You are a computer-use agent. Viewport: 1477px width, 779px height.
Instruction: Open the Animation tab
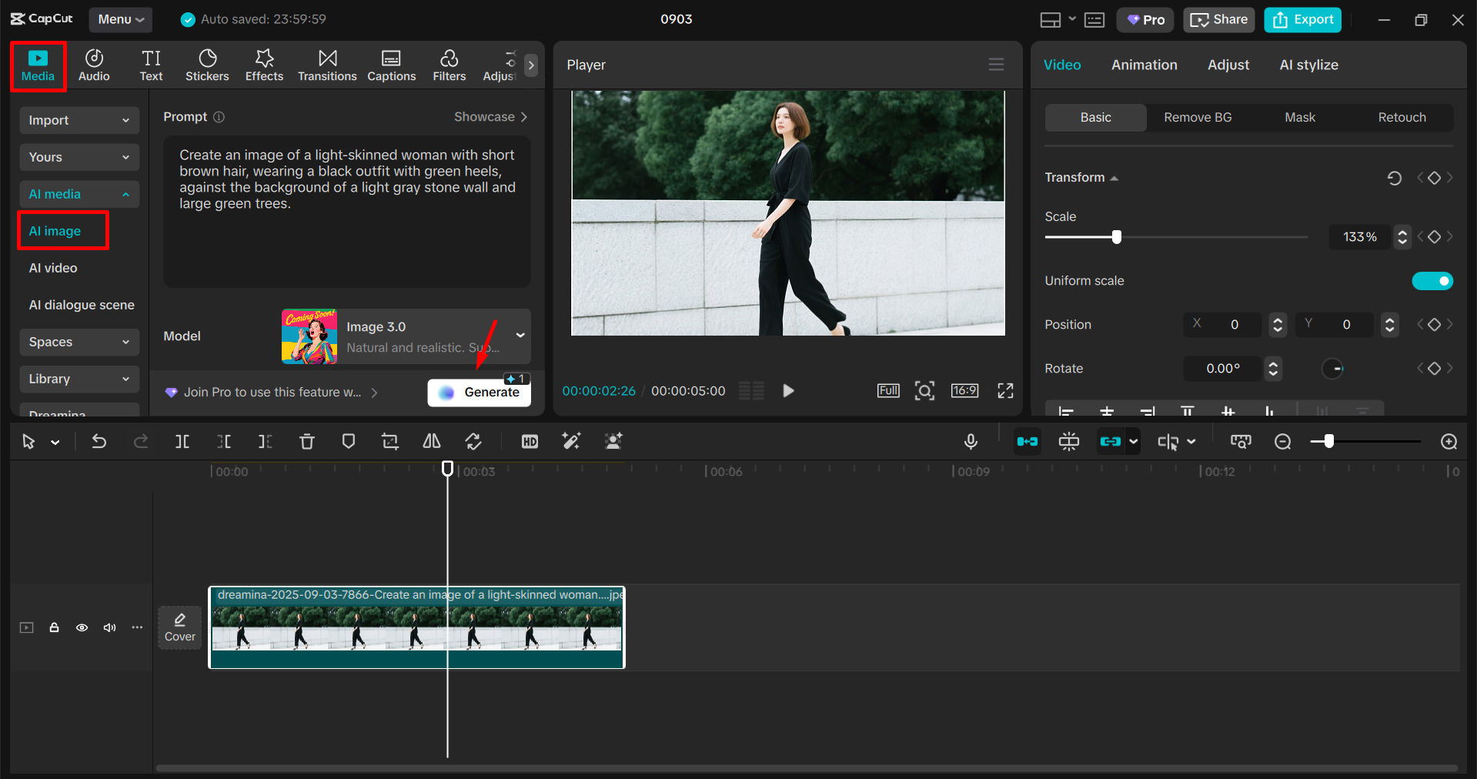click(x=1144, y=65)
